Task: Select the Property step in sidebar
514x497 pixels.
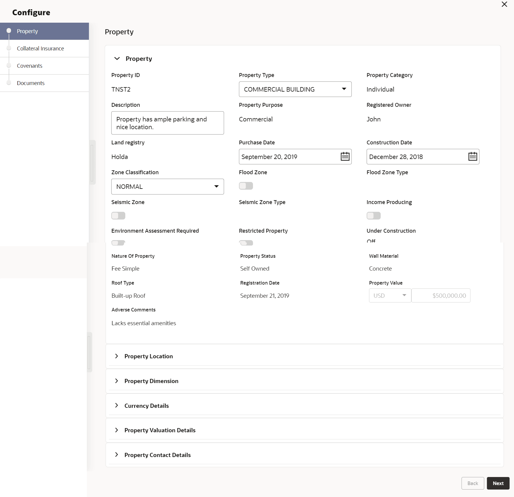Action: click(x=44, y=31)
